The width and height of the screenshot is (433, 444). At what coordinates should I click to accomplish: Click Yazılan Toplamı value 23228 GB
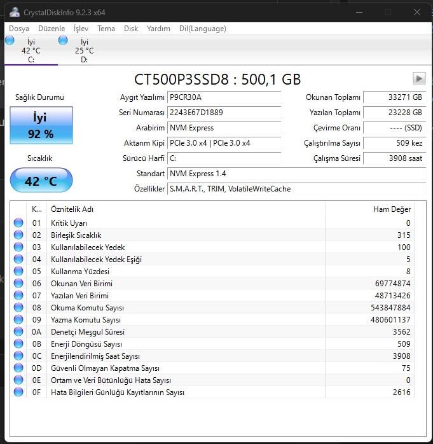[x=394, y=113]
